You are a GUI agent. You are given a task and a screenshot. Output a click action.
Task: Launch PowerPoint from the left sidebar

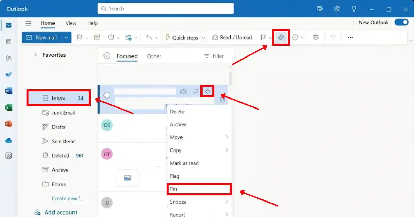(x=9, y=124)
